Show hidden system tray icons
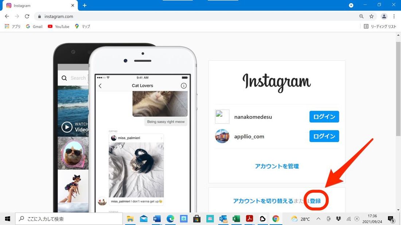401x225 pixels. tap(318, 218)
